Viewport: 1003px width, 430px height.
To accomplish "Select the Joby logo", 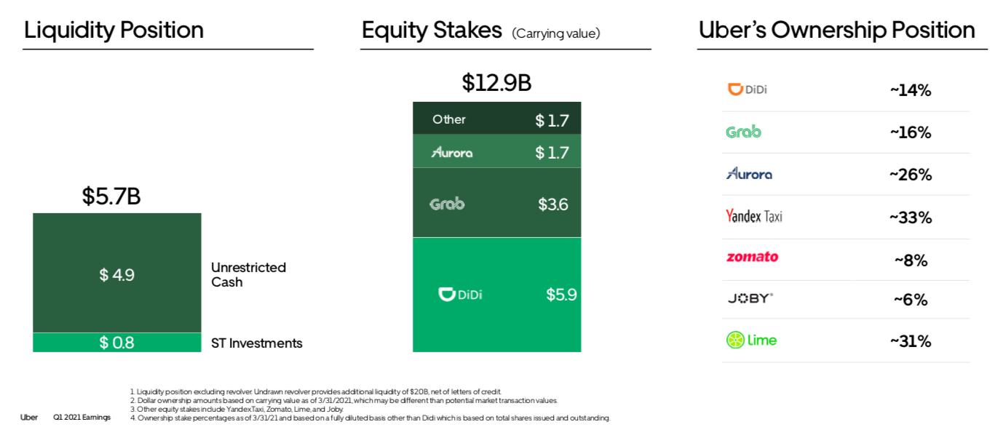I will coord(750,298).
